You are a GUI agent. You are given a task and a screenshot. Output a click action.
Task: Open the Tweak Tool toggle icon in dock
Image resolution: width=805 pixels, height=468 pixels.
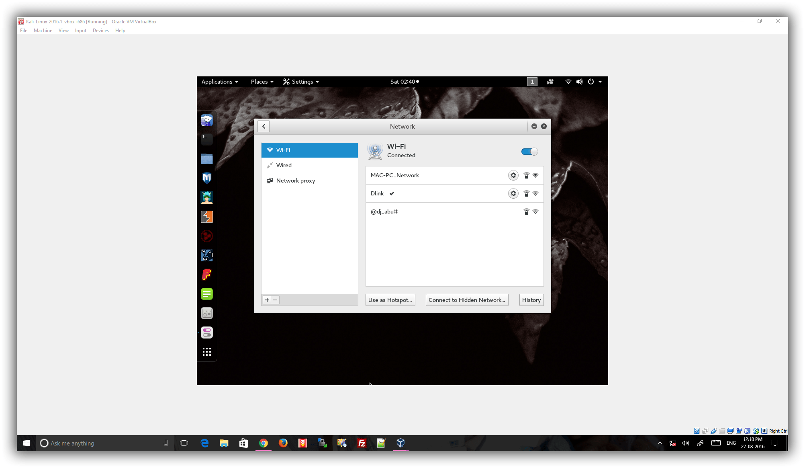pyautogui.click(x=206, y=333)
